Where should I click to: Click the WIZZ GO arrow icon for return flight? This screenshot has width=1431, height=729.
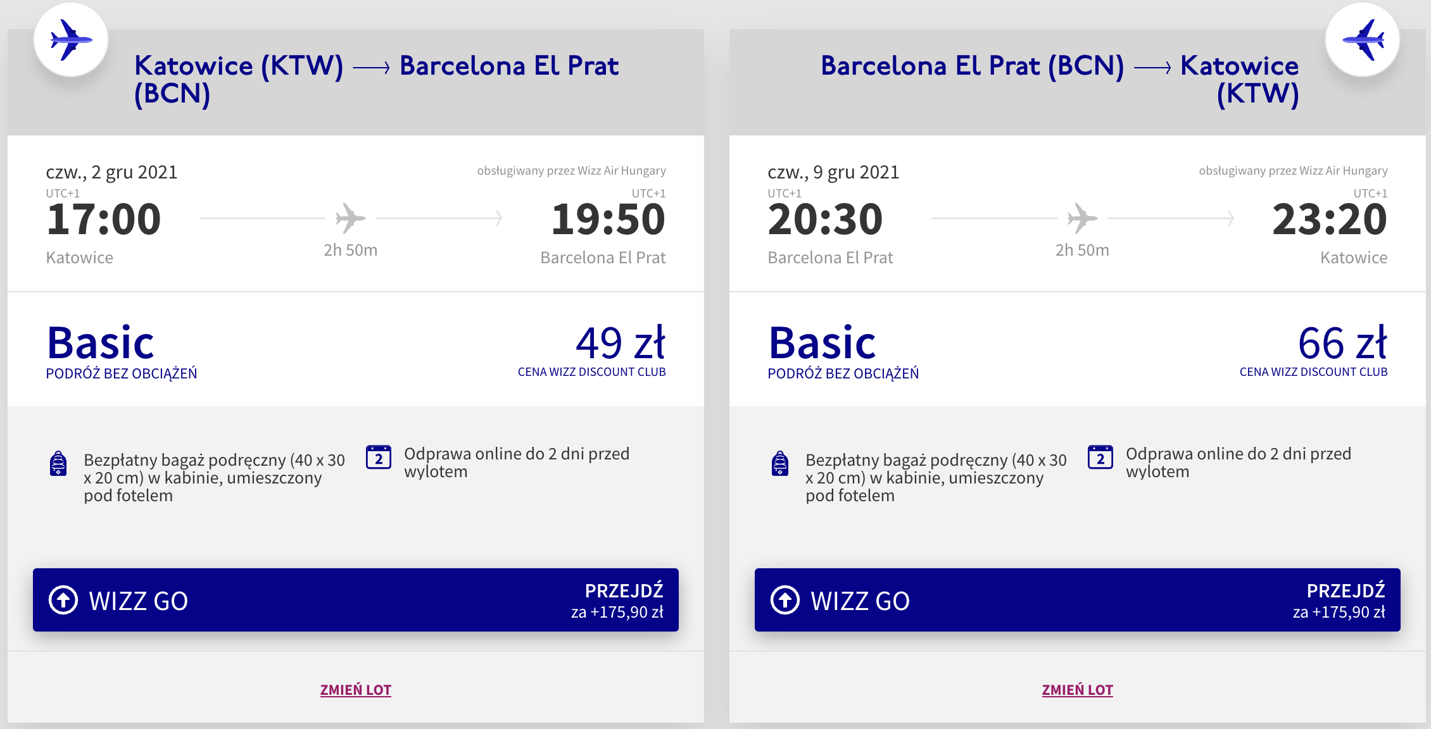[x=785, y=600]
